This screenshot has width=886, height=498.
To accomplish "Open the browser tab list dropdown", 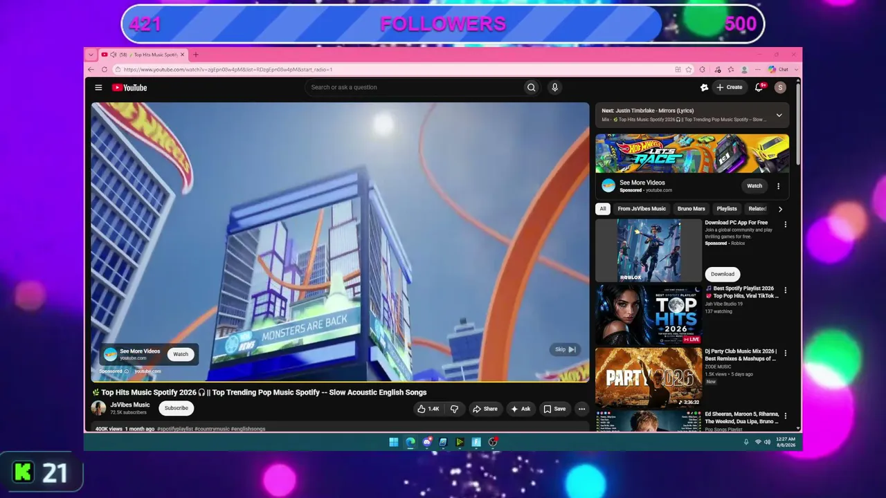I will pos(91,55).
